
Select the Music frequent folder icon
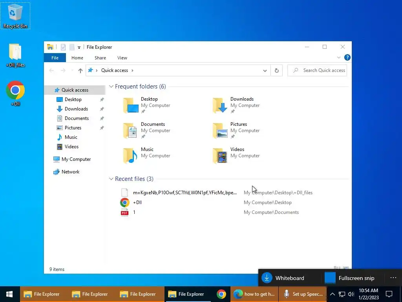tap(131, 156)
